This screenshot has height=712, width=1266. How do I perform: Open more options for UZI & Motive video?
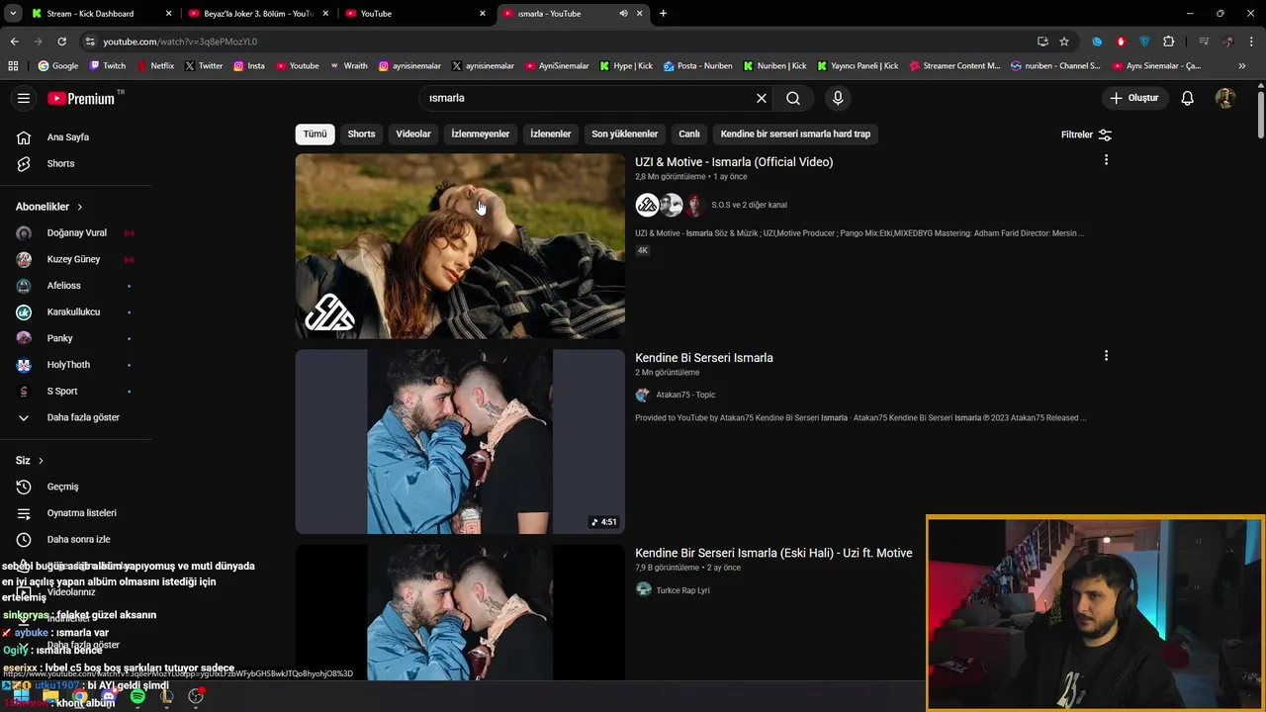1106,160
